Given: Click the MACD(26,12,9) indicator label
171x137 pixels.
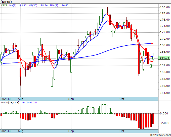Looking at the screenshot, I should tap(10, 103).
